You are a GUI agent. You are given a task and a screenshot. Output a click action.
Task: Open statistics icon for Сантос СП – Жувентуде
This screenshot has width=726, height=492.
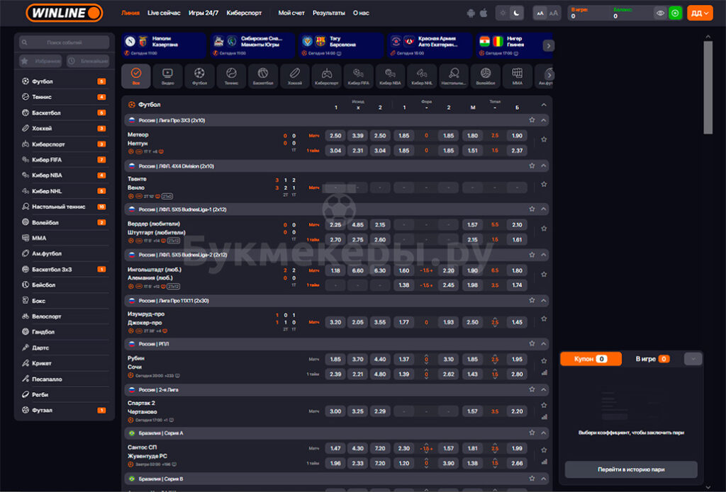(x=544, y=462)
